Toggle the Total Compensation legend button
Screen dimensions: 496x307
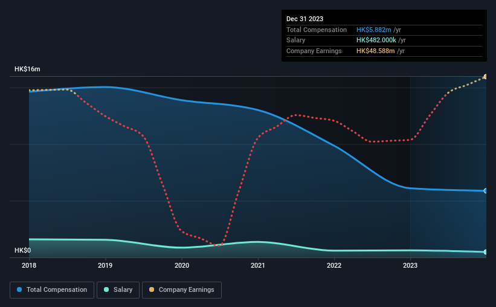[52, 290]
